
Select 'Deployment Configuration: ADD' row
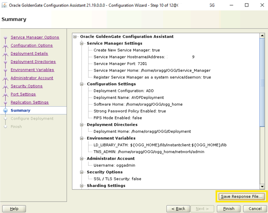click(x=124, y=91)
